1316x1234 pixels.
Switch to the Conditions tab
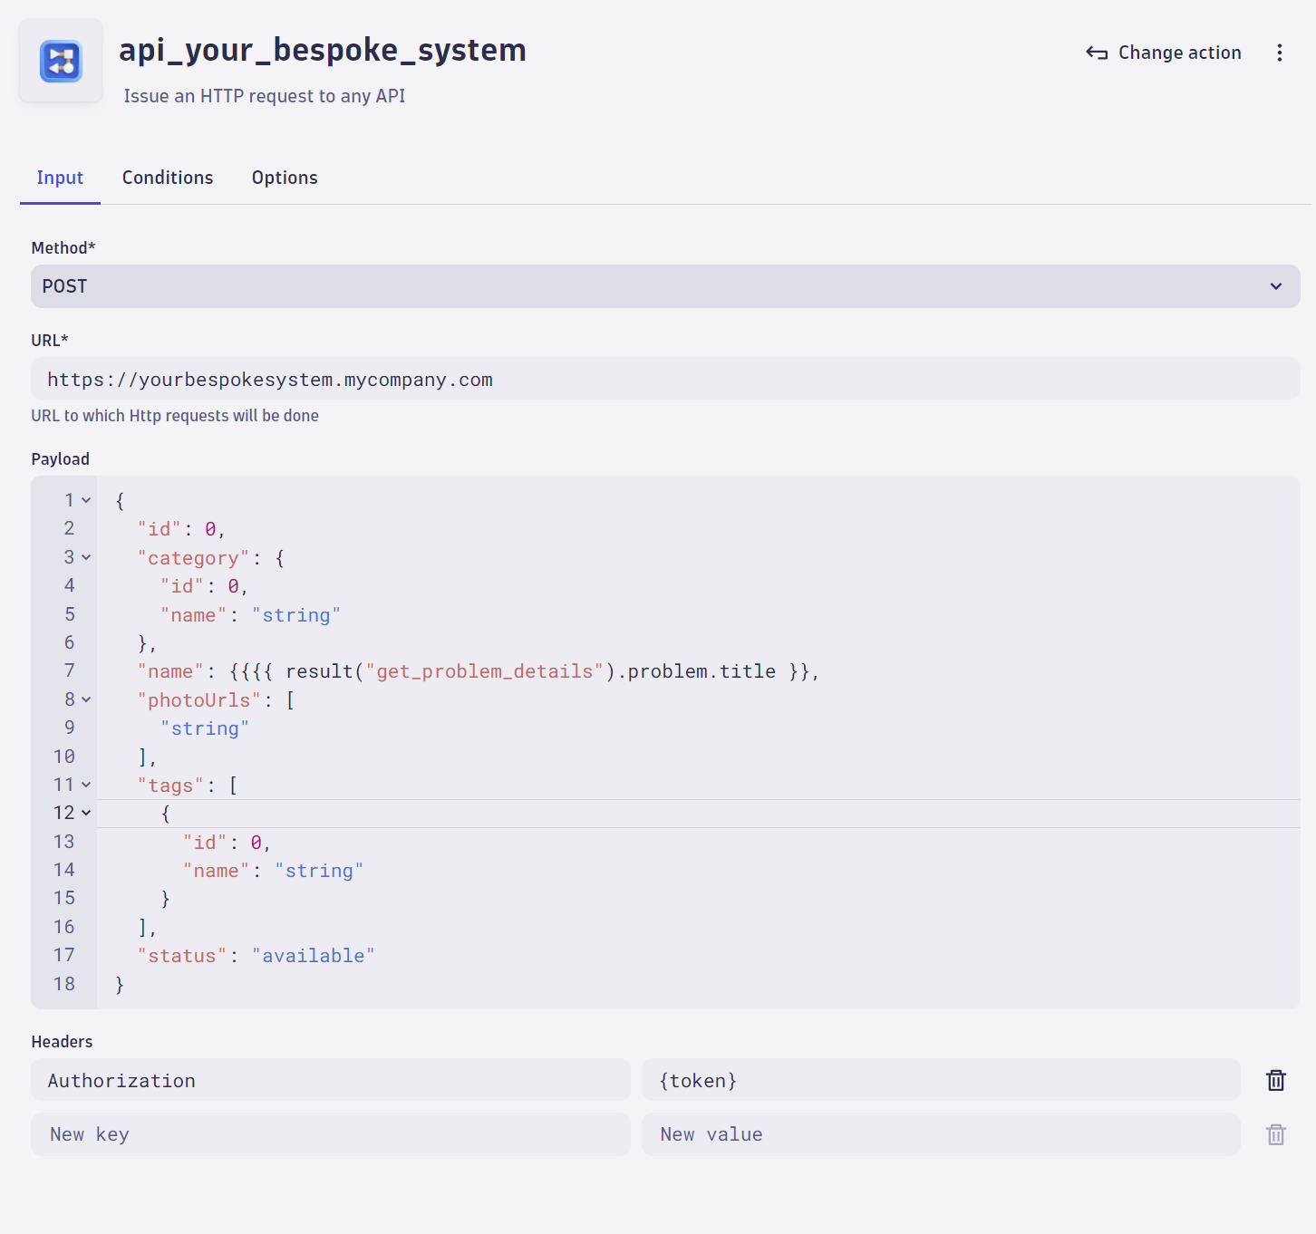coord(168,178)
